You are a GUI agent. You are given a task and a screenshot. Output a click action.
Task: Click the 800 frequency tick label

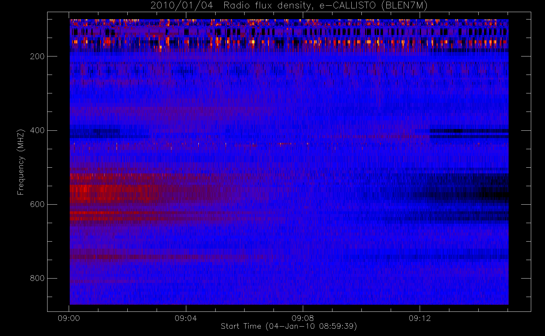(x=37, y=278)
